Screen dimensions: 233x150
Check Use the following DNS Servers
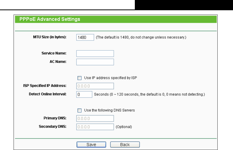coord(79,110)
